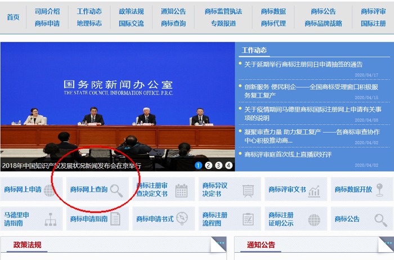Click the document icon beside 商标申请指南

pyautogui.click(x=115, y=219)
